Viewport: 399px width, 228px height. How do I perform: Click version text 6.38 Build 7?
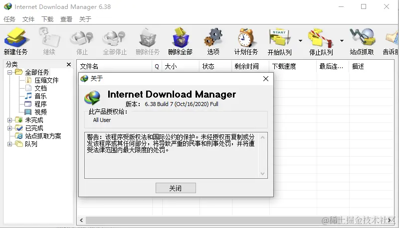pos(182,104)
